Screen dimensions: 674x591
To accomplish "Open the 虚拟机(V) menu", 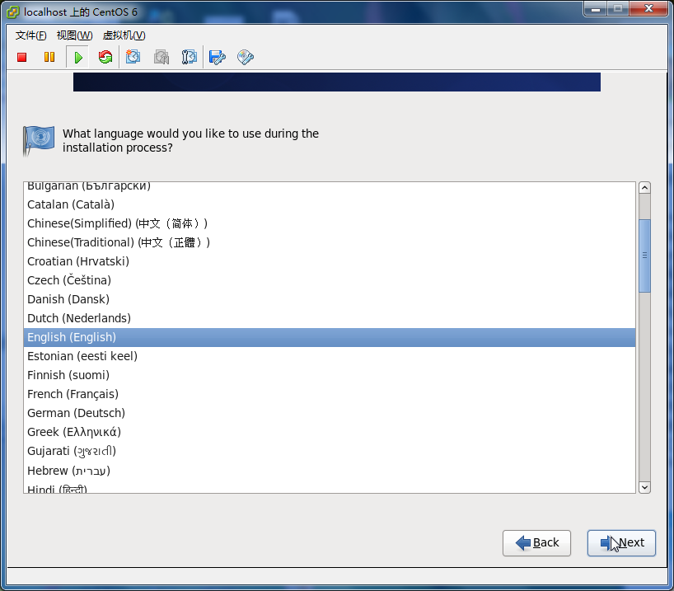I will tap(124, 35).
